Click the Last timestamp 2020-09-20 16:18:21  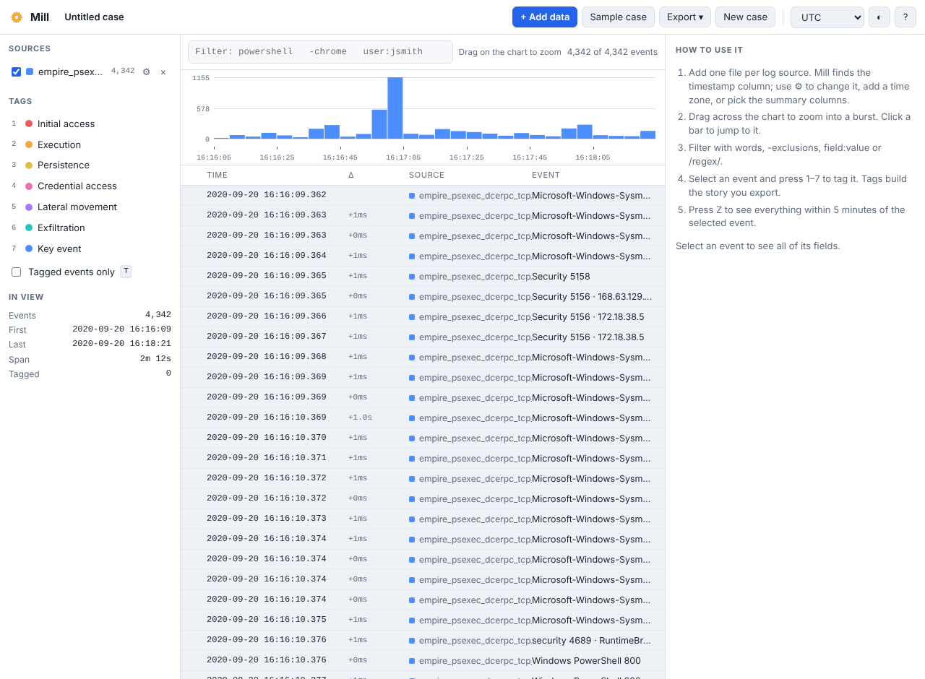[121, 345]
